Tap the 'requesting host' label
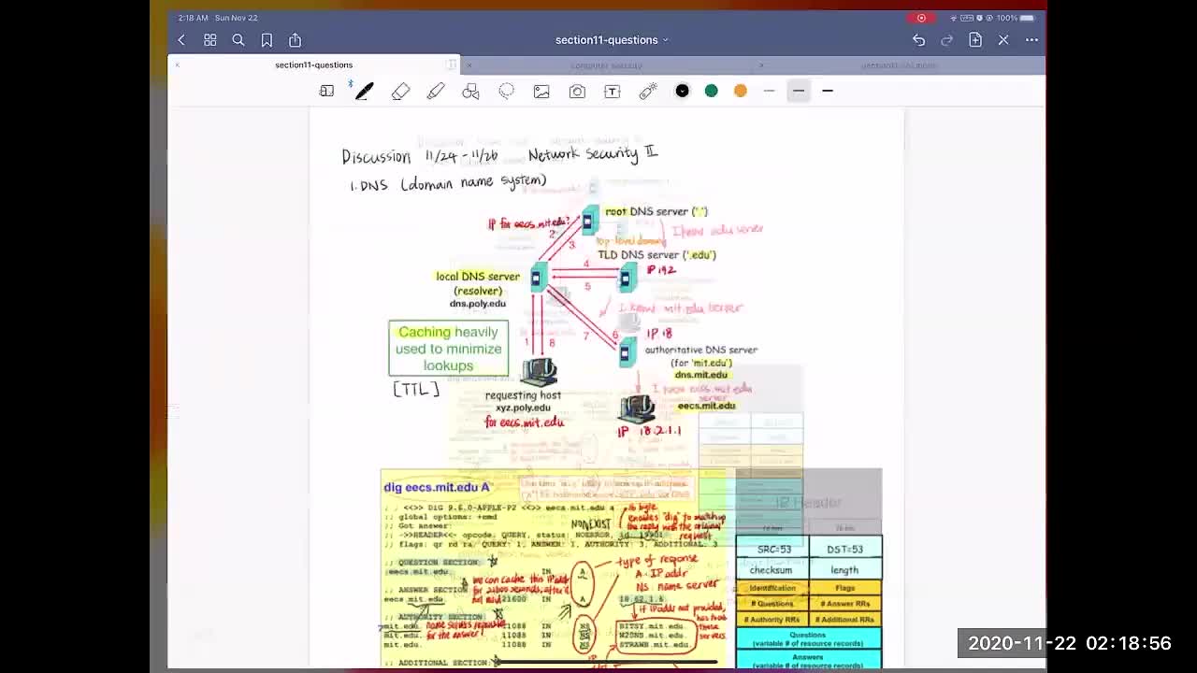This screenshot has width=1197, height=673. pos(523,395)
